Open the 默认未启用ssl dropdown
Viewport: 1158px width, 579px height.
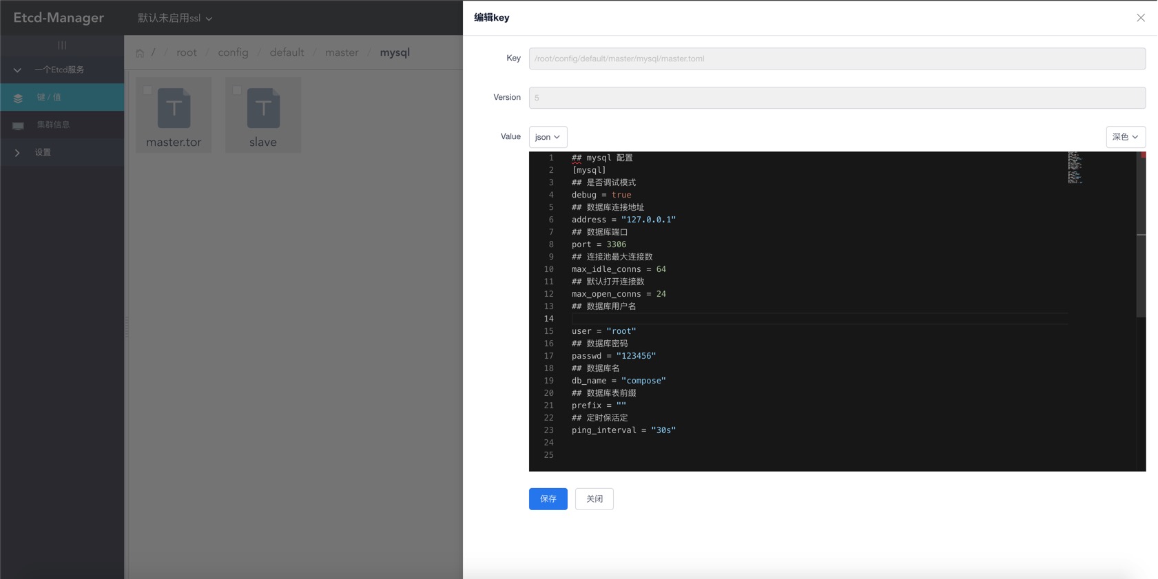click(x=175, y=18)
